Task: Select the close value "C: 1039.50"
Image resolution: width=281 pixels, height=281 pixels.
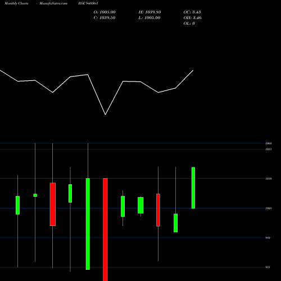Action: click(105, 18)
